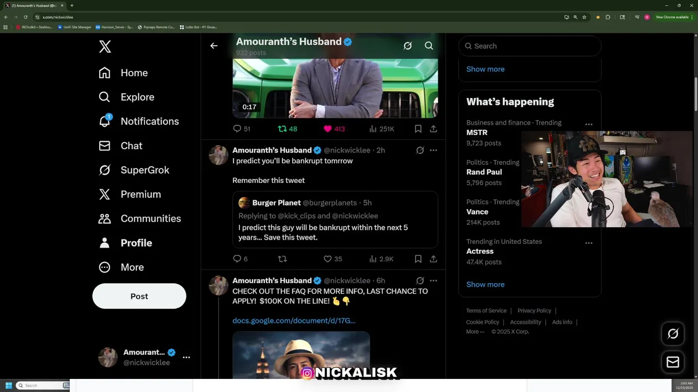Open more options for MSTR trend
698x392 pixels.
589,124
